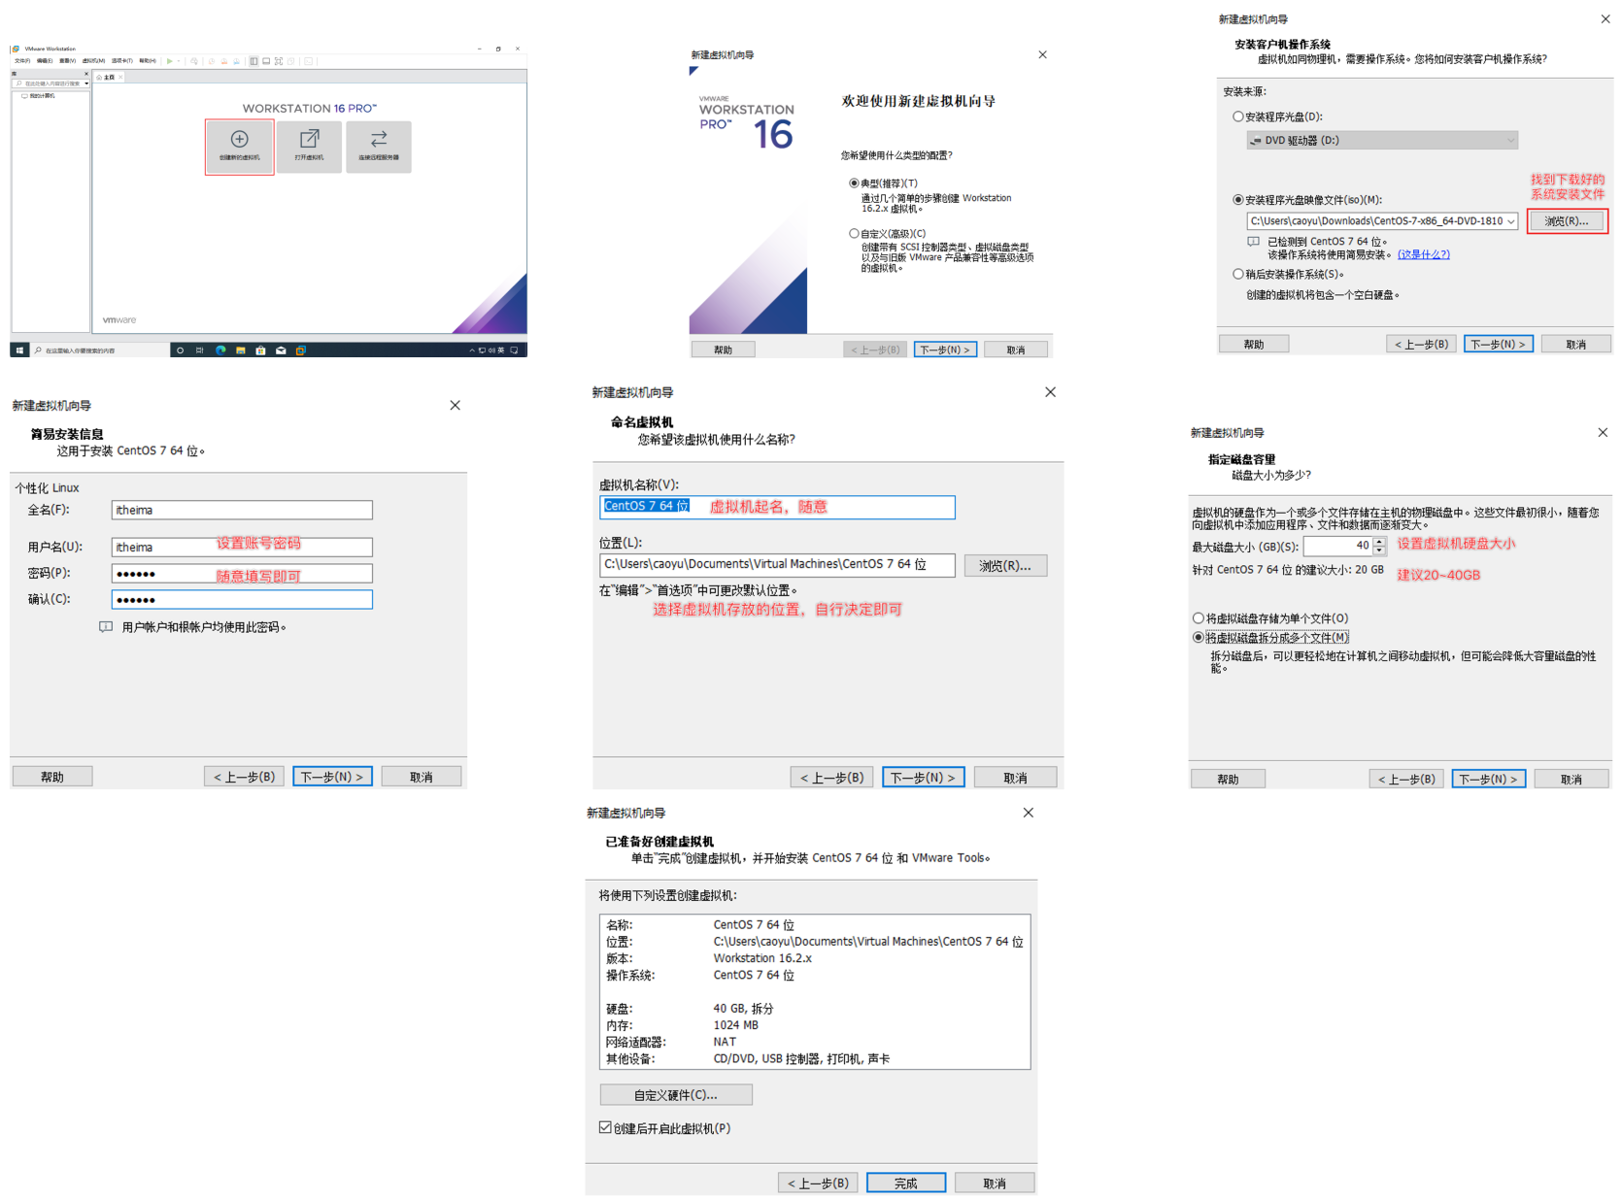This screenshot has width=1622, height=1200.
Task: Click the confirm password input field
Action: point(242,600)
